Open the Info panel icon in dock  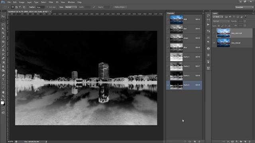click(x=208, y=48)
